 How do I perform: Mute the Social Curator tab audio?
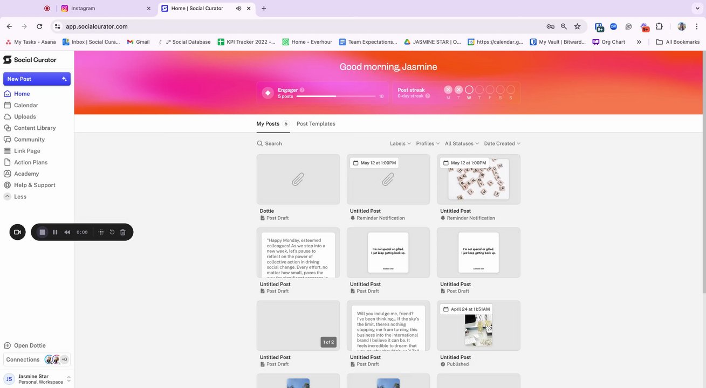(239, 9)
